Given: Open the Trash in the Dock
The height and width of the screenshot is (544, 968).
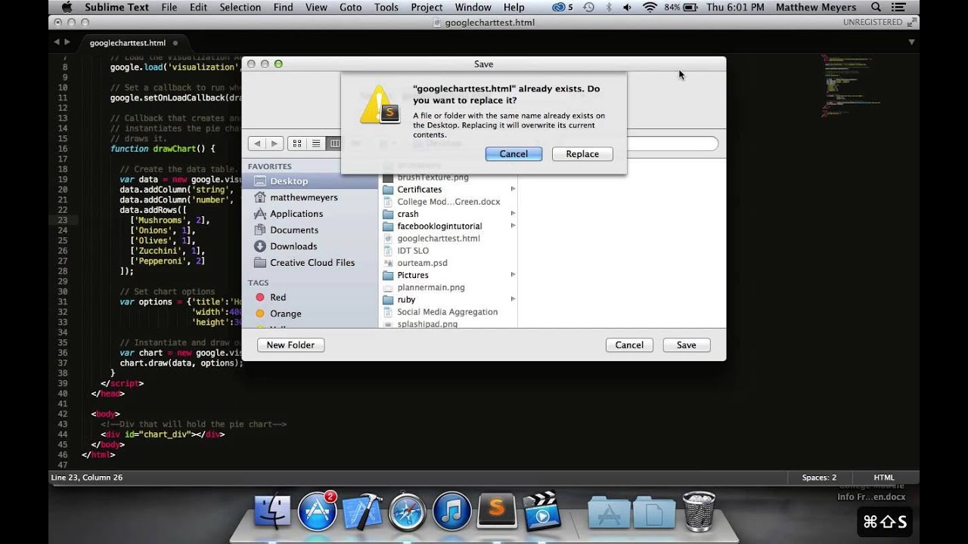Looking at the screenshot, I should [x=699, y=512].
